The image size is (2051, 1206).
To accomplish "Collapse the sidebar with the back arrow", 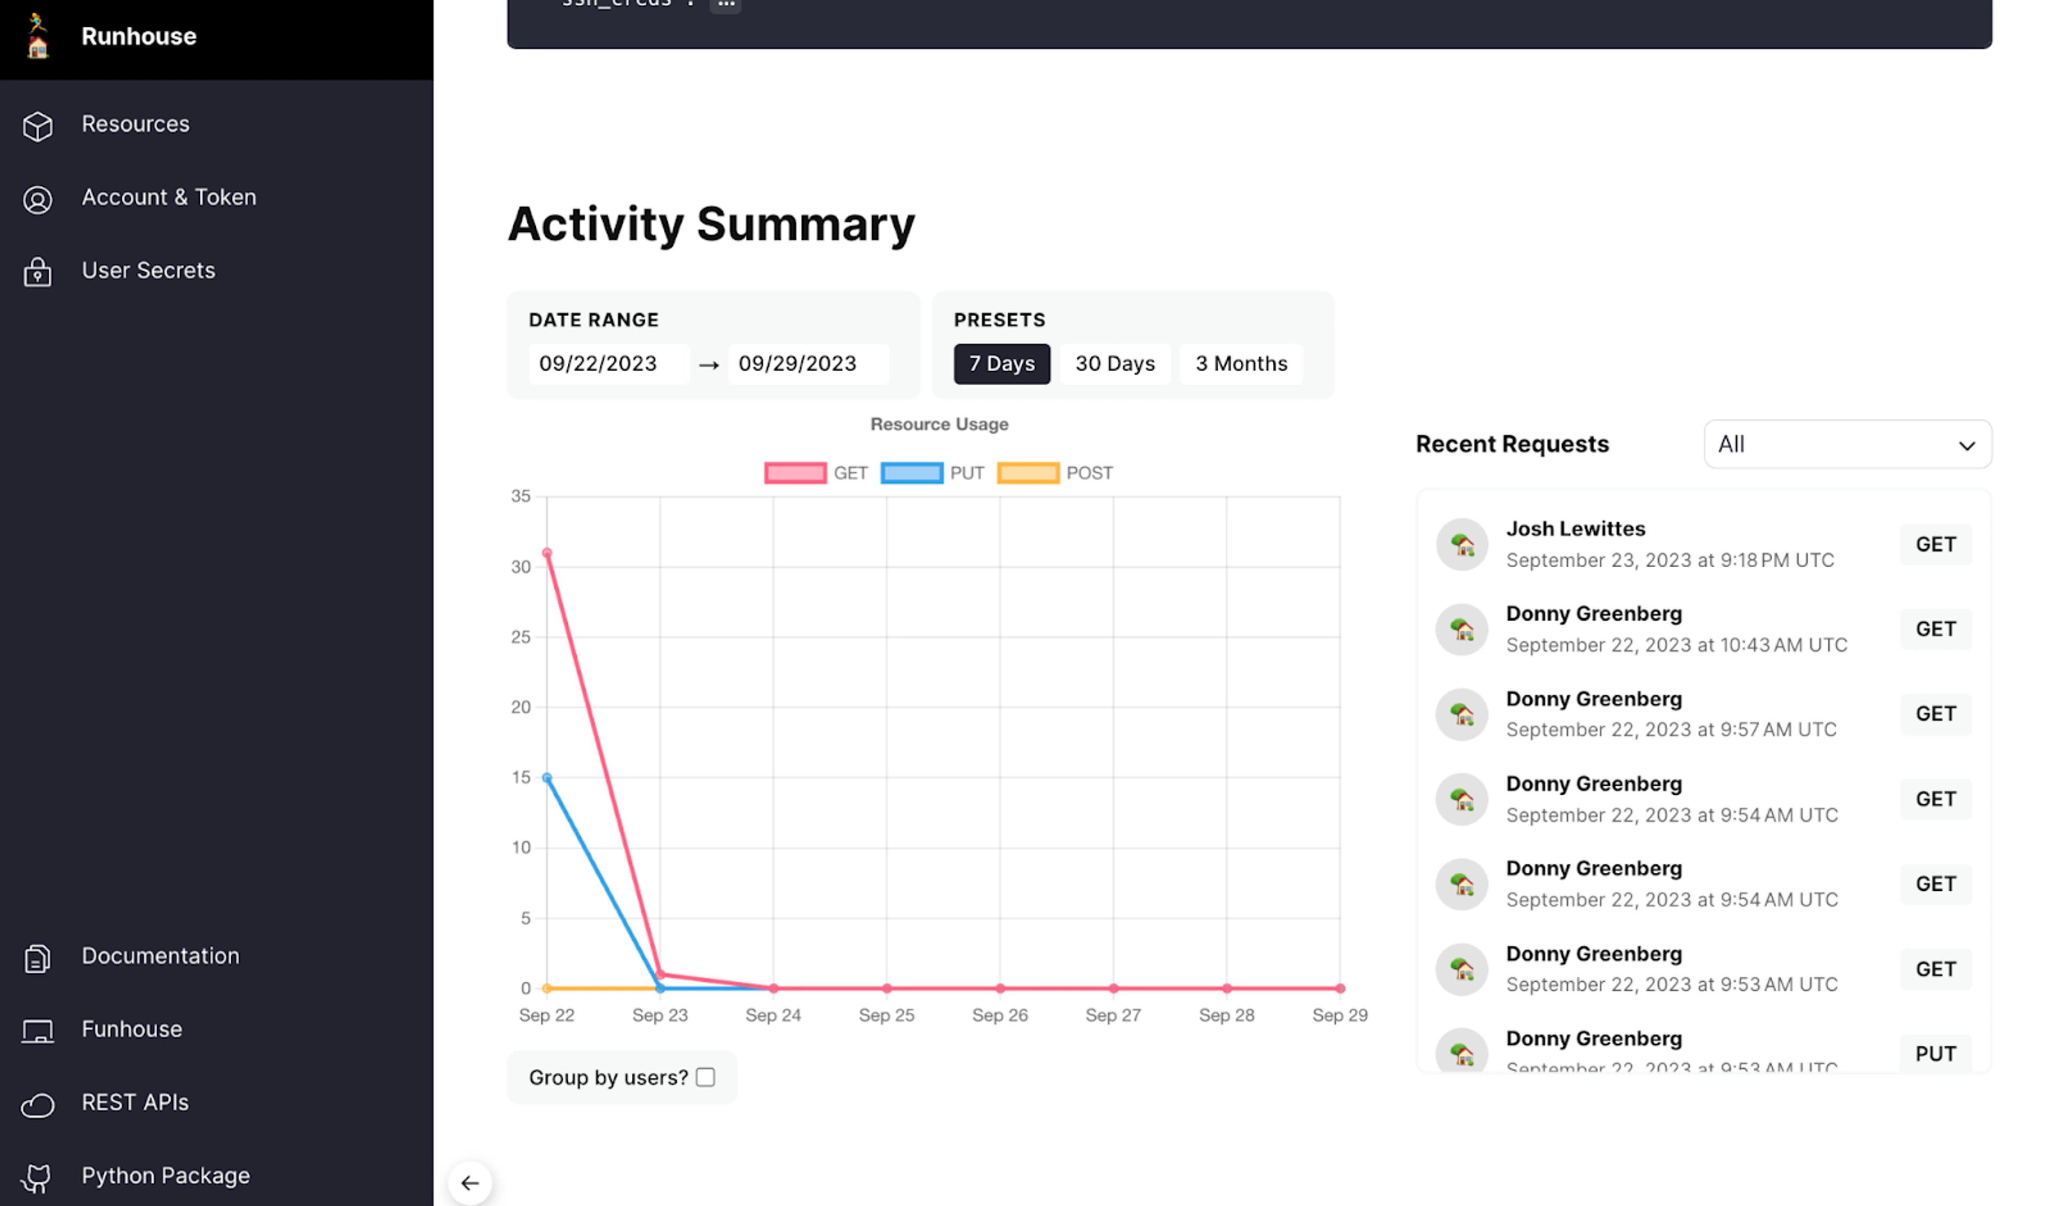I will pyautogui.click(x=469, y=1182).
